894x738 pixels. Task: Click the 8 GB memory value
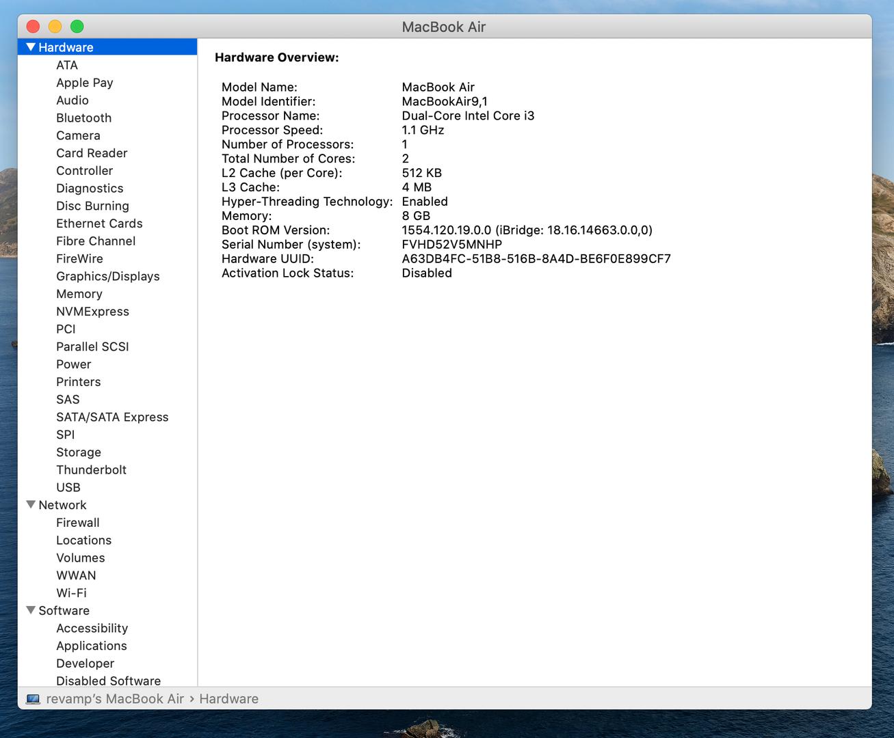pyautogui.click(x=416, y=216)
